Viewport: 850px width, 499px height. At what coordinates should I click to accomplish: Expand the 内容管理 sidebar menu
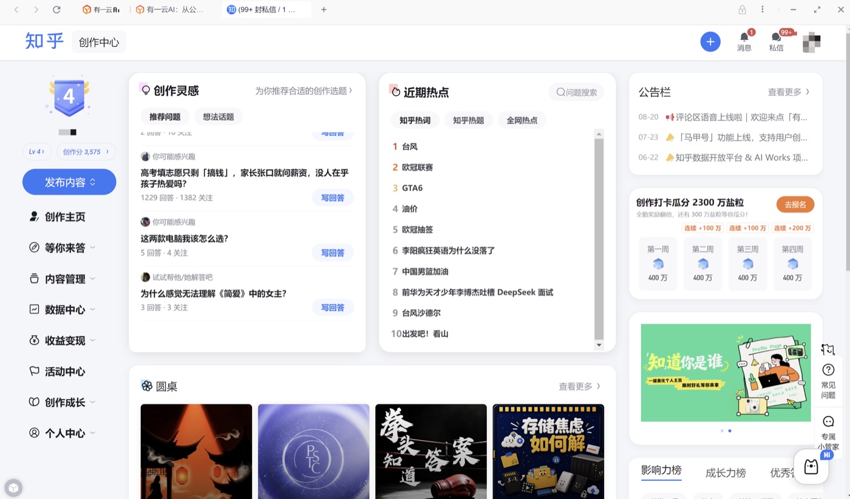[63, 279]
